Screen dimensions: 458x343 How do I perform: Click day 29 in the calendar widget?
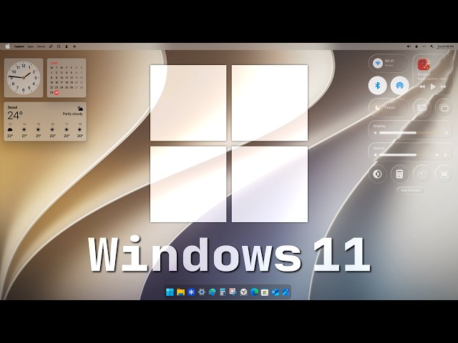[x=52, y=92]
